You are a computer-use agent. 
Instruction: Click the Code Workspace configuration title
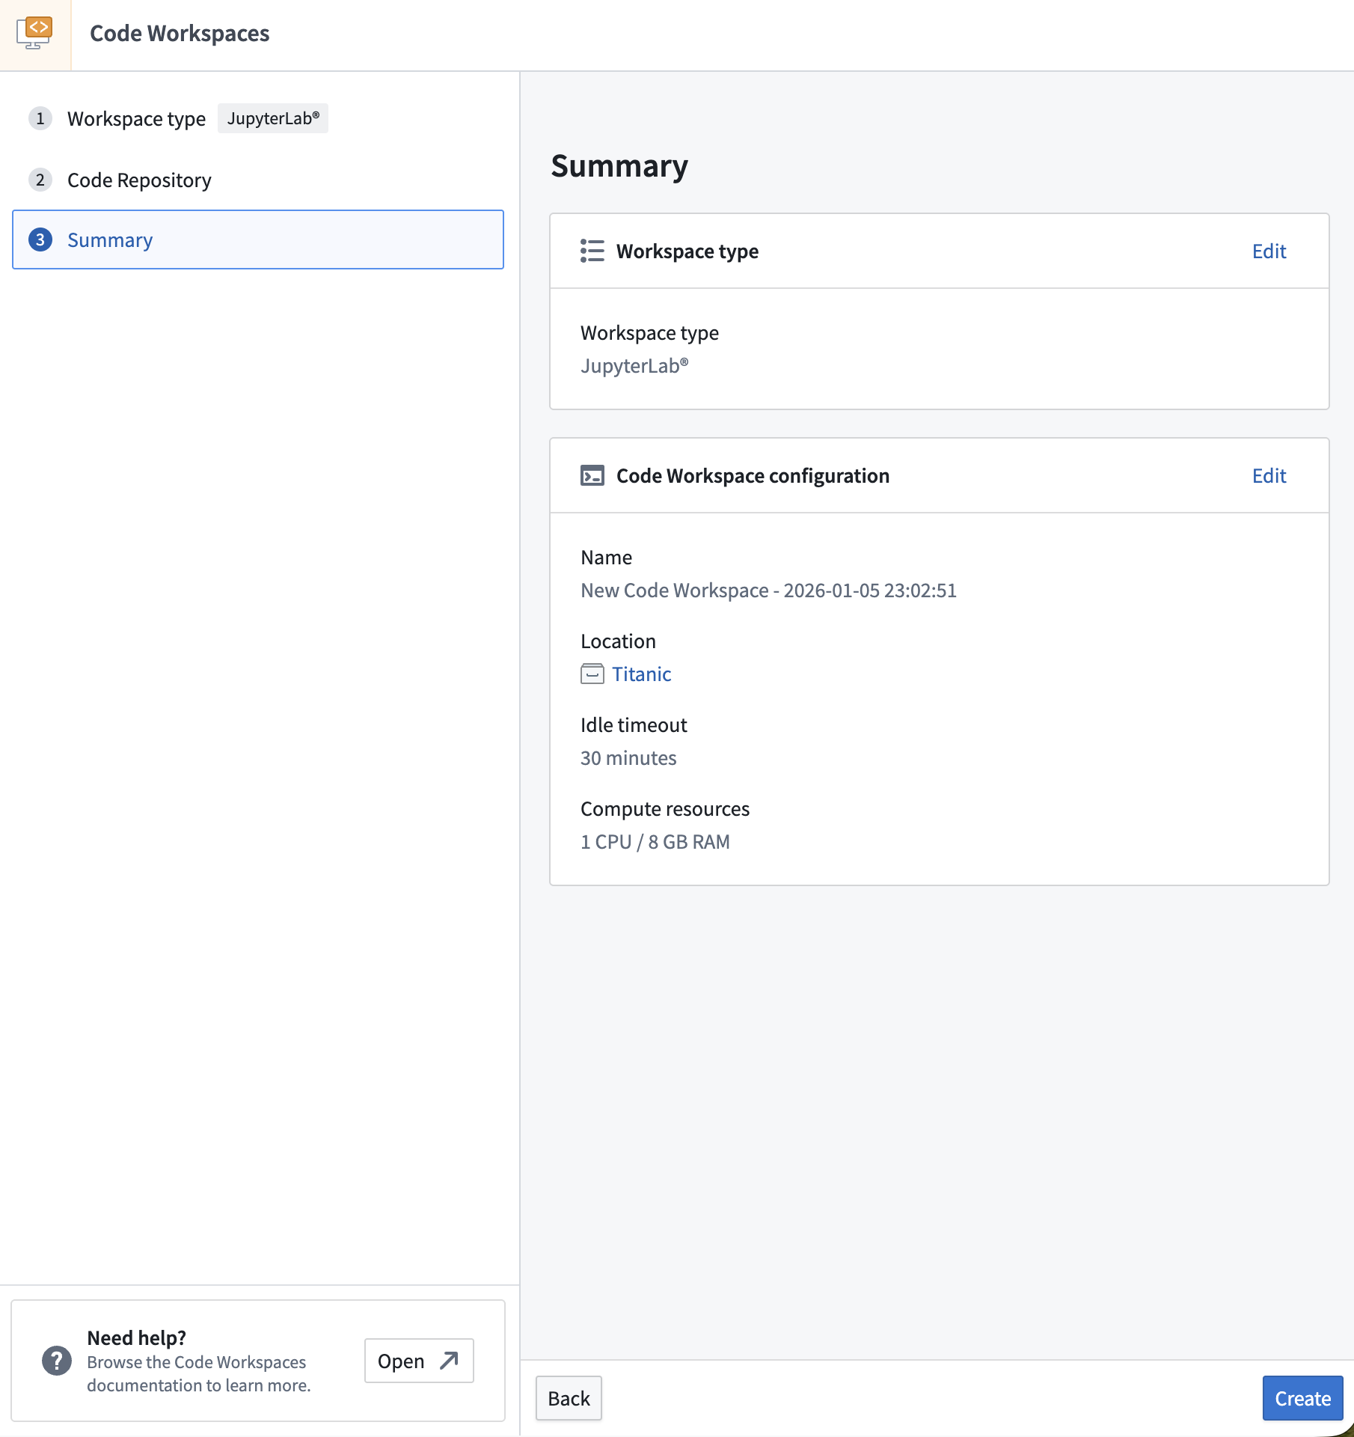[753, 476]
